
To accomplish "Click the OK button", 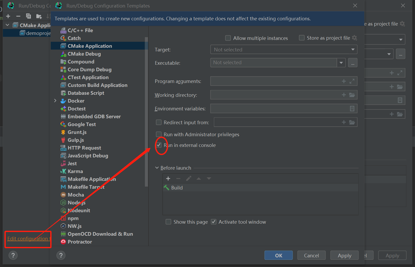I will click(x=278, y=255).
